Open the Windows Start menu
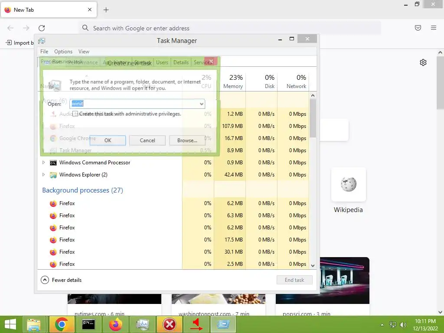The image size is (444, 333). tap(10, 324)
